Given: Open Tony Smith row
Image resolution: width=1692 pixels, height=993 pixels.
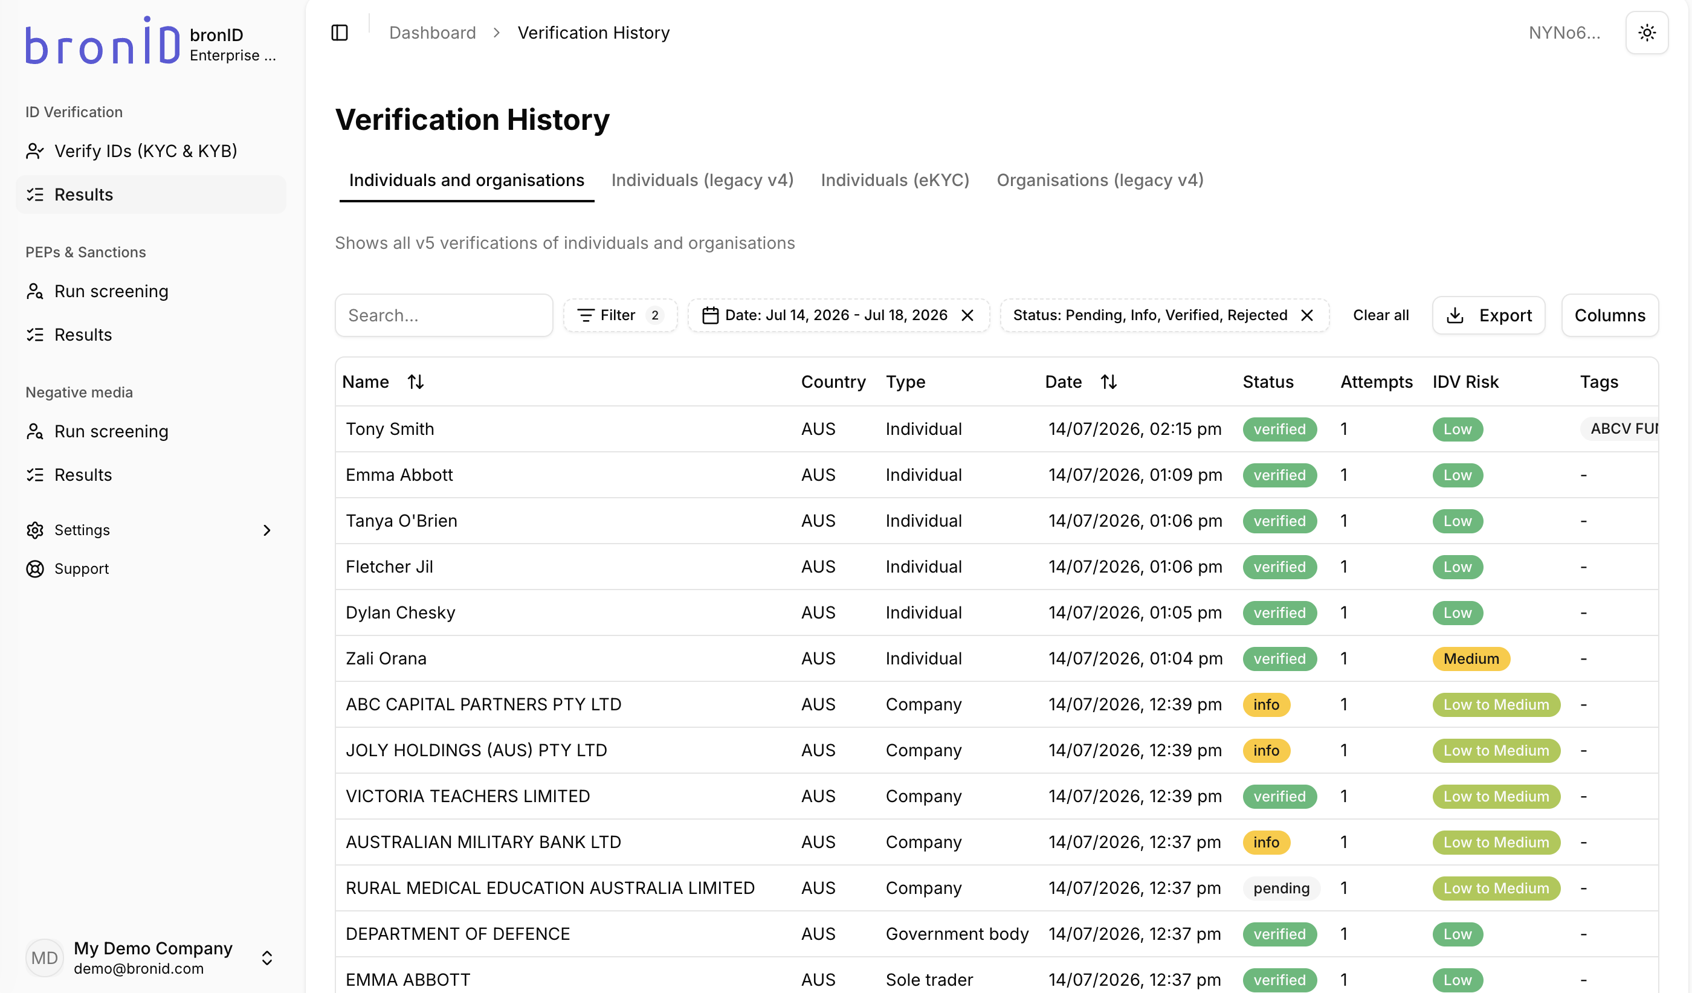Looking at the screenshot, I should point(996,429).
